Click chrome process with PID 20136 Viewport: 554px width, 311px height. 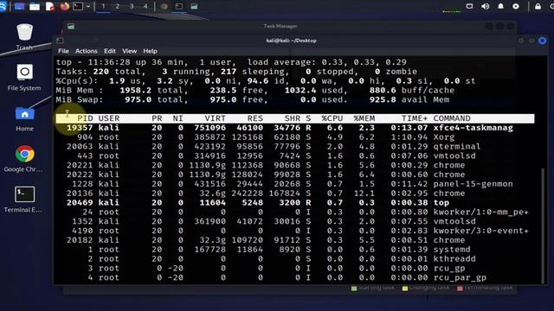click(x=294, y=194)
